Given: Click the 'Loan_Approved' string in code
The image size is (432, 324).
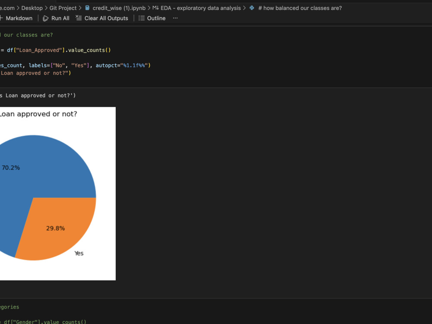Looking at the screenshot, I should point(39,50).
